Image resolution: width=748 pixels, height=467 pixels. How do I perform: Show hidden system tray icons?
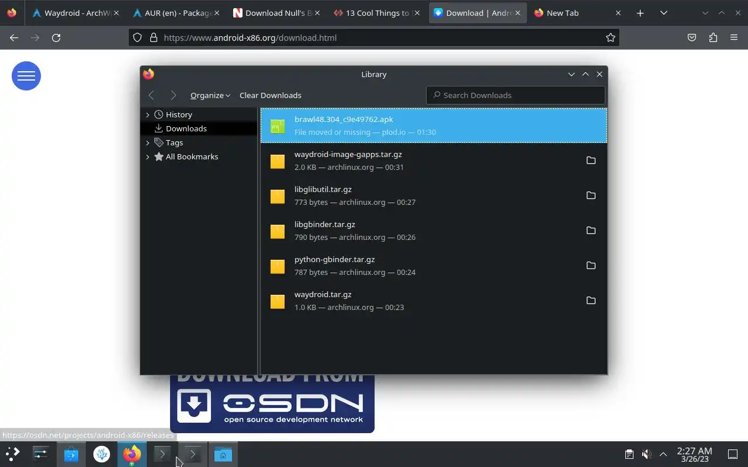[x=663, y=454]
